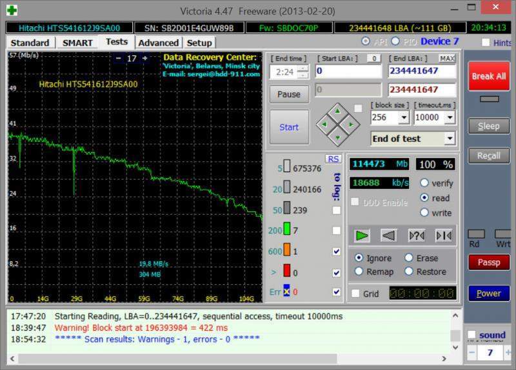Viewport: 516px width, 370px height.
Task: Click the random access scan icon
Action: click(417, 235)
